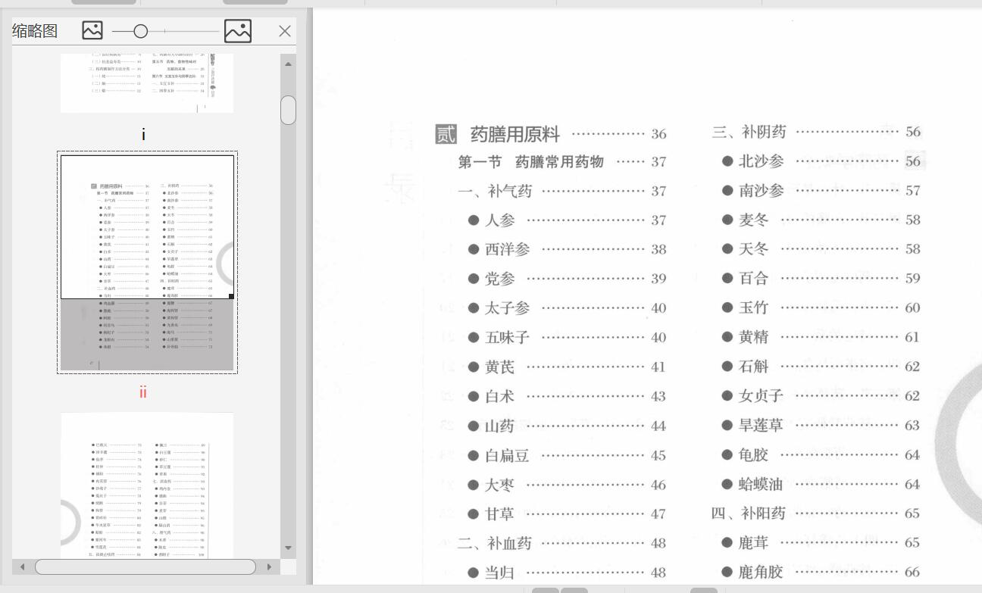Click the 白术 entry
Image resolution: width=982 pixels, height=593 pixels.
(567, 396)
